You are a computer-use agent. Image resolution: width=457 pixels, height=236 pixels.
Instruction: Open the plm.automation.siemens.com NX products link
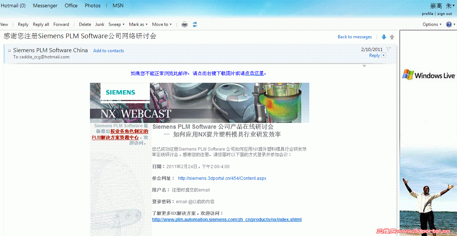(x=227, y=220)
